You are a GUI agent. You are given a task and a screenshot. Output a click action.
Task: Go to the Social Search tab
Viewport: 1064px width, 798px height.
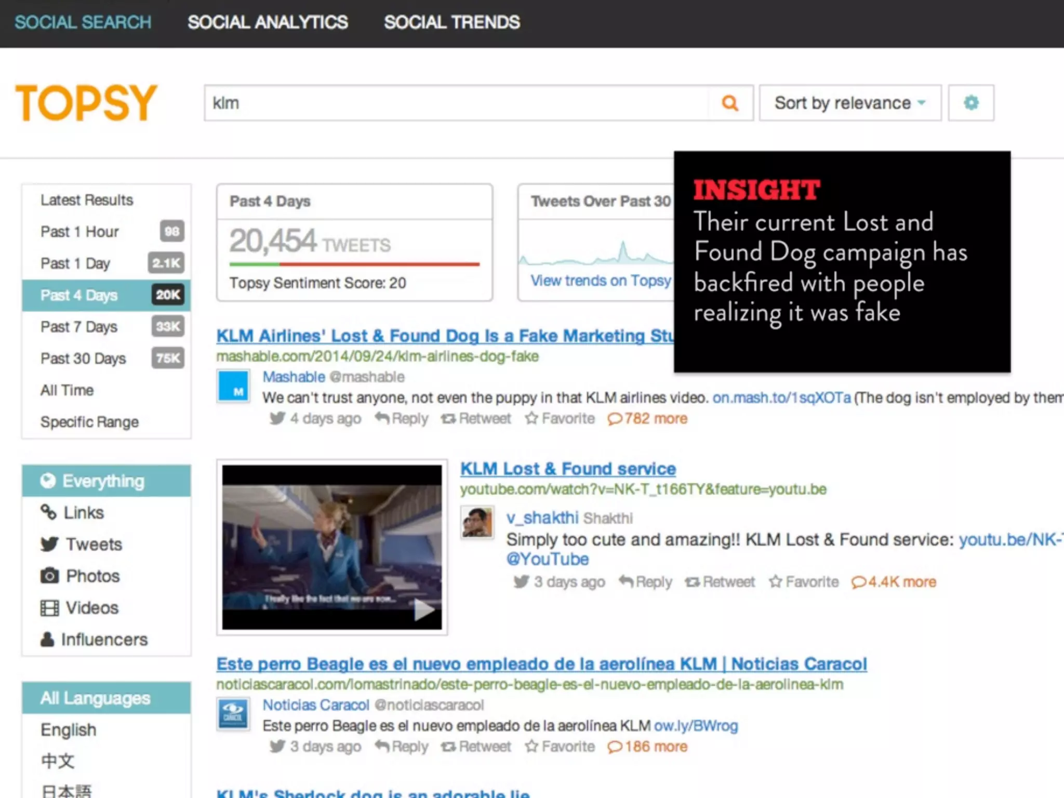pyautogui.click(x=83, y=22)
